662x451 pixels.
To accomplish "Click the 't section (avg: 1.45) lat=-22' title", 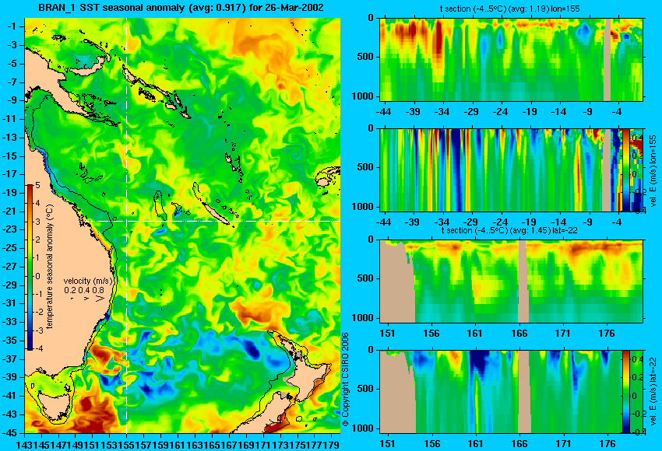I will pos(509,231).
